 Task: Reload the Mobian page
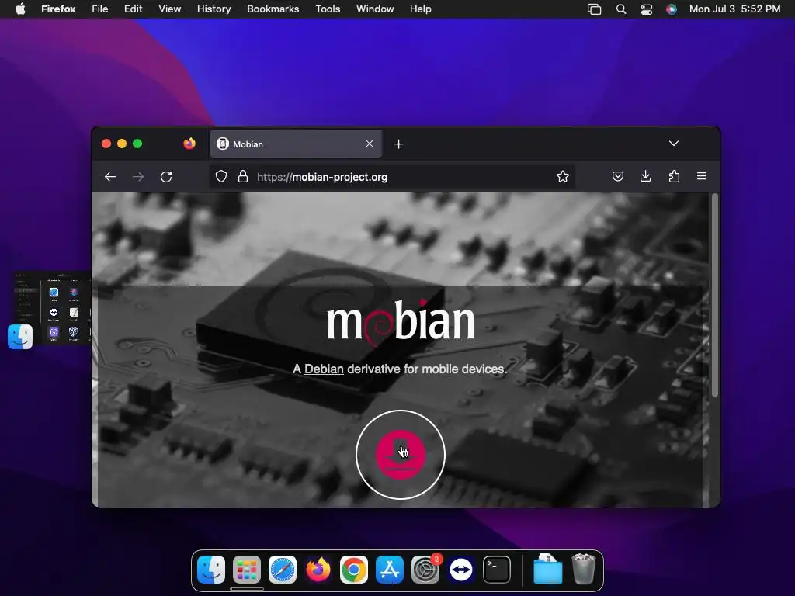coord(166,177)
